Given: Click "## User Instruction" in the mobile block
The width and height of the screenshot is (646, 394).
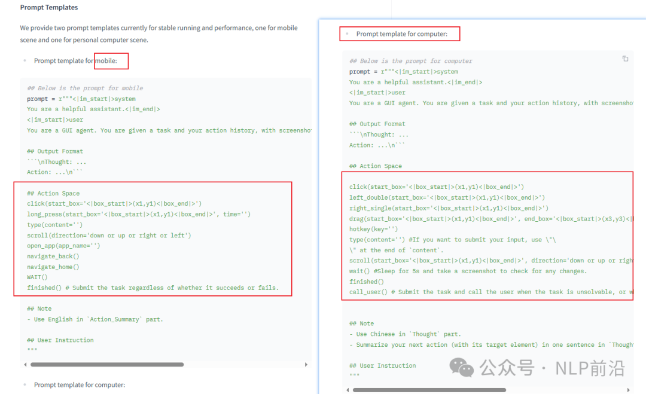Looking at the screenshot, I should pyautogui.click(x=60, y=340).
